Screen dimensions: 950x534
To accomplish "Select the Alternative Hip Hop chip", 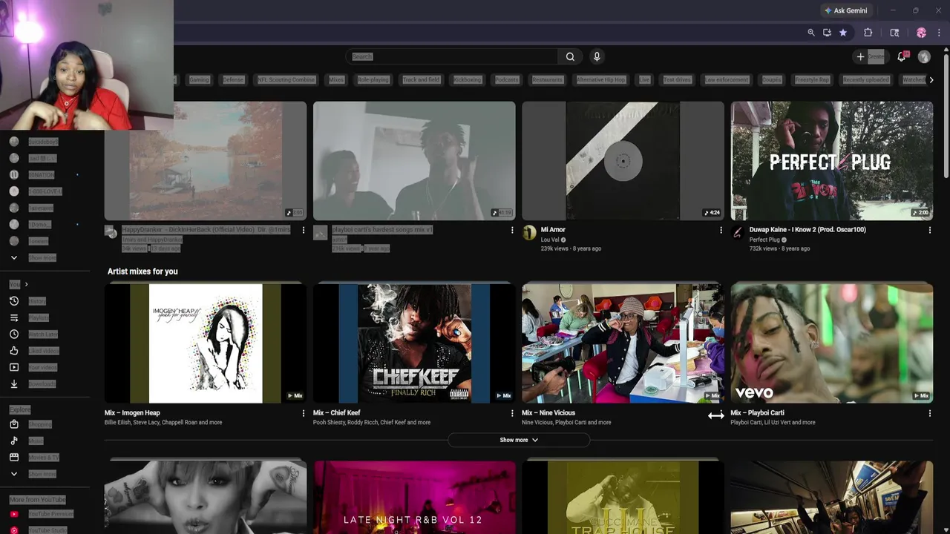I will click(601, 79).
